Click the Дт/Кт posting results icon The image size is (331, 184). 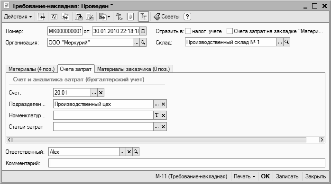point(119,17)
